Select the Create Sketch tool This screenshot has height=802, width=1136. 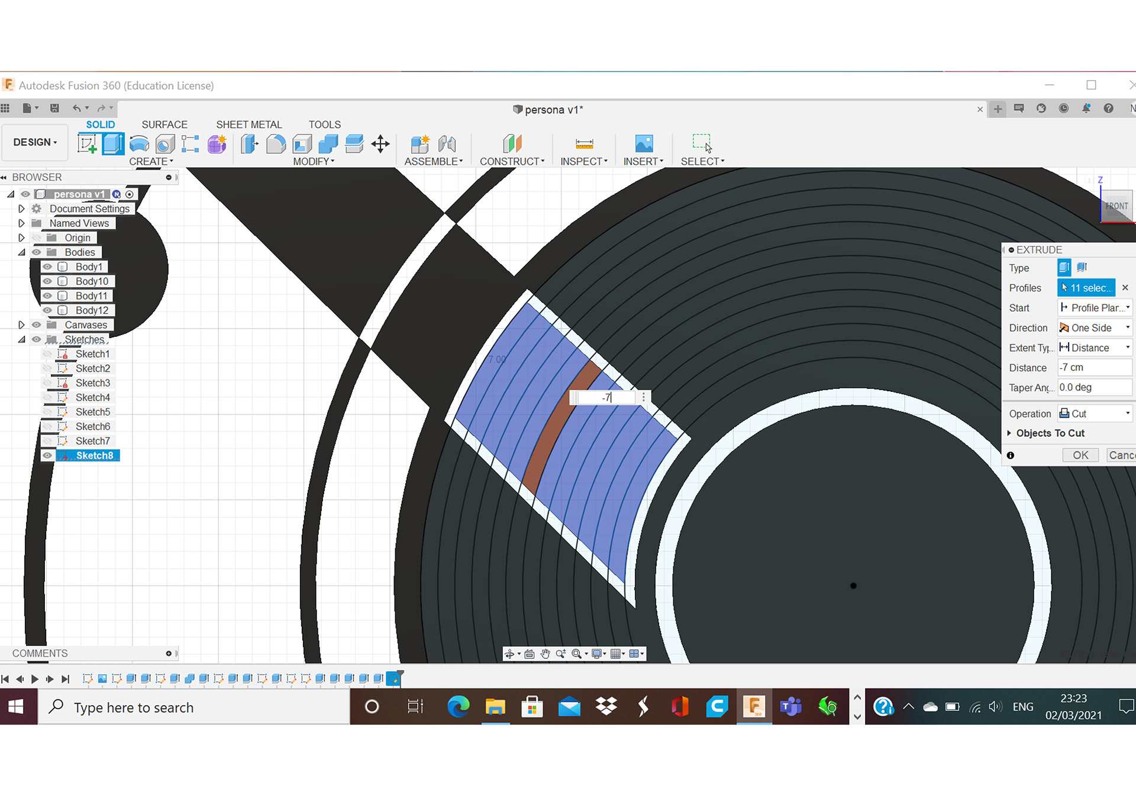pos(87,144)
